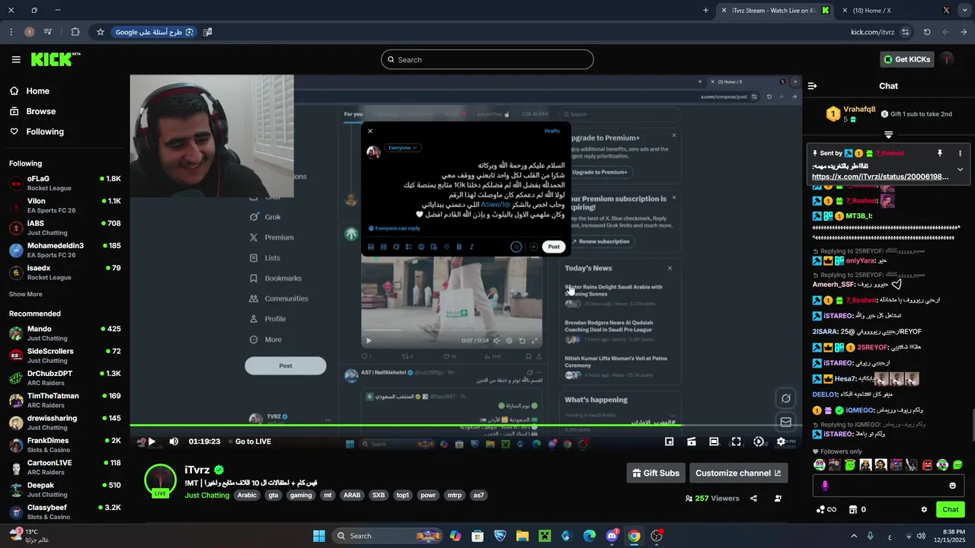
Task: Play the paused stream video
Action: (152, 441)
